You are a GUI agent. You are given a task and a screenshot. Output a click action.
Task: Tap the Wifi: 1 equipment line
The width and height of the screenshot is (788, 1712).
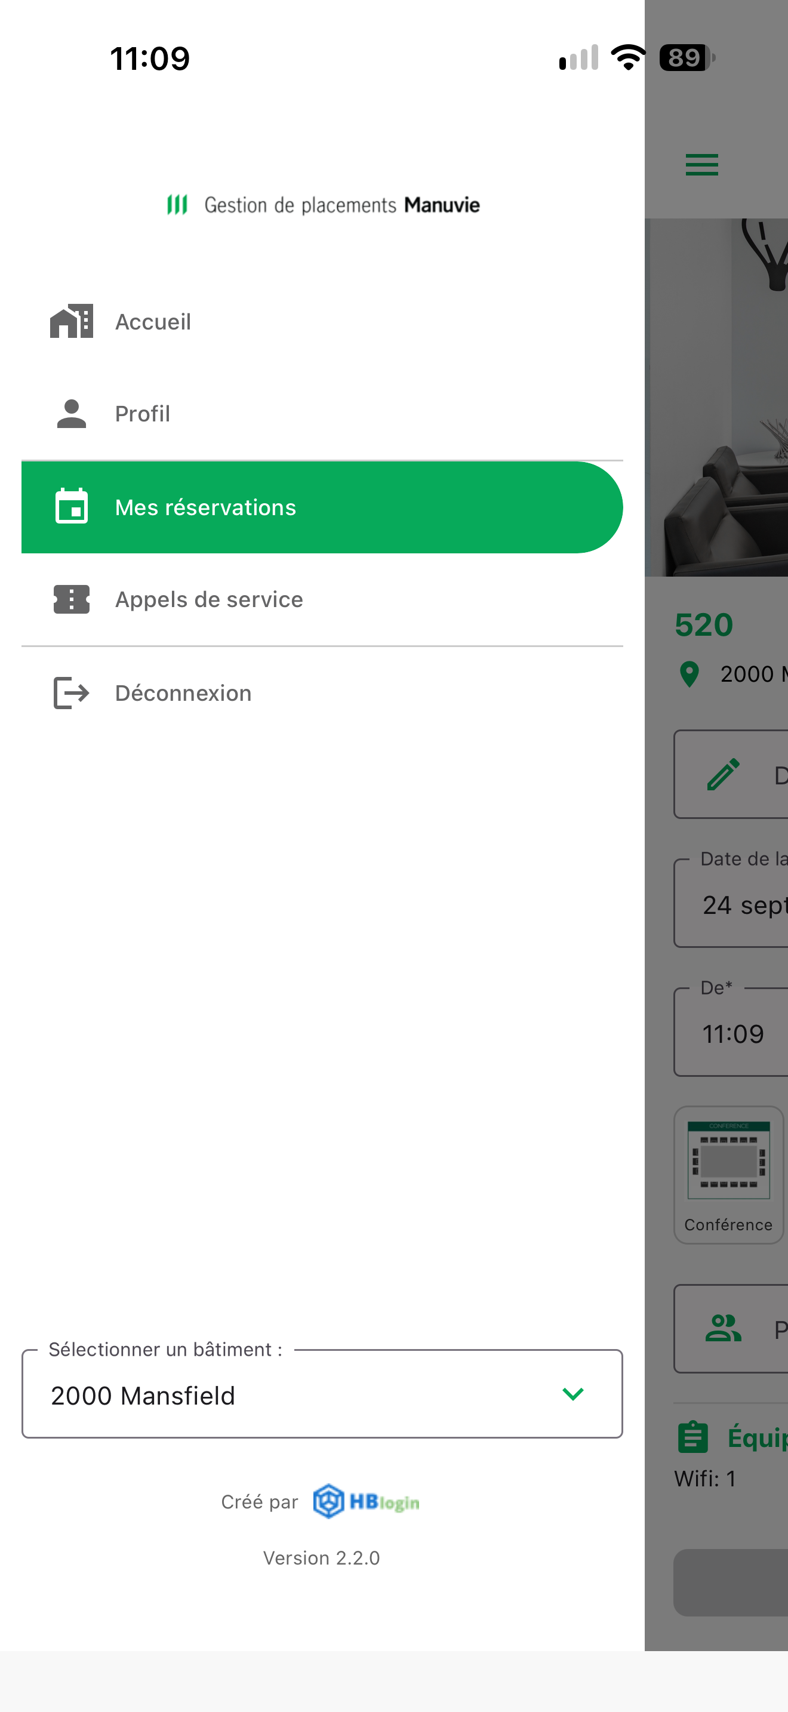pos(705,1479)
